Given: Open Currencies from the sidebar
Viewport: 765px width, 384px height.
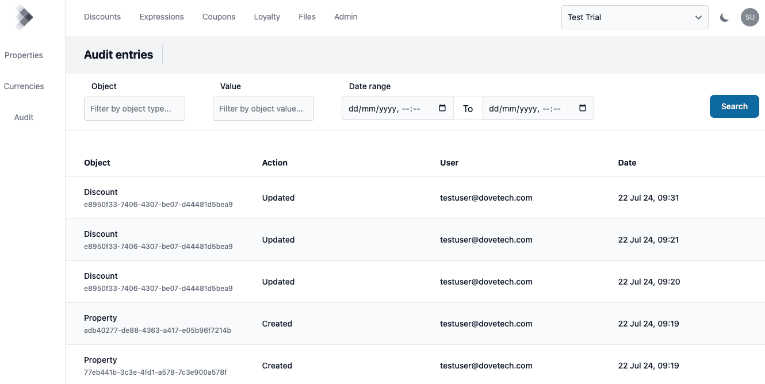Looking at the screenshot, I should [24, 86].
